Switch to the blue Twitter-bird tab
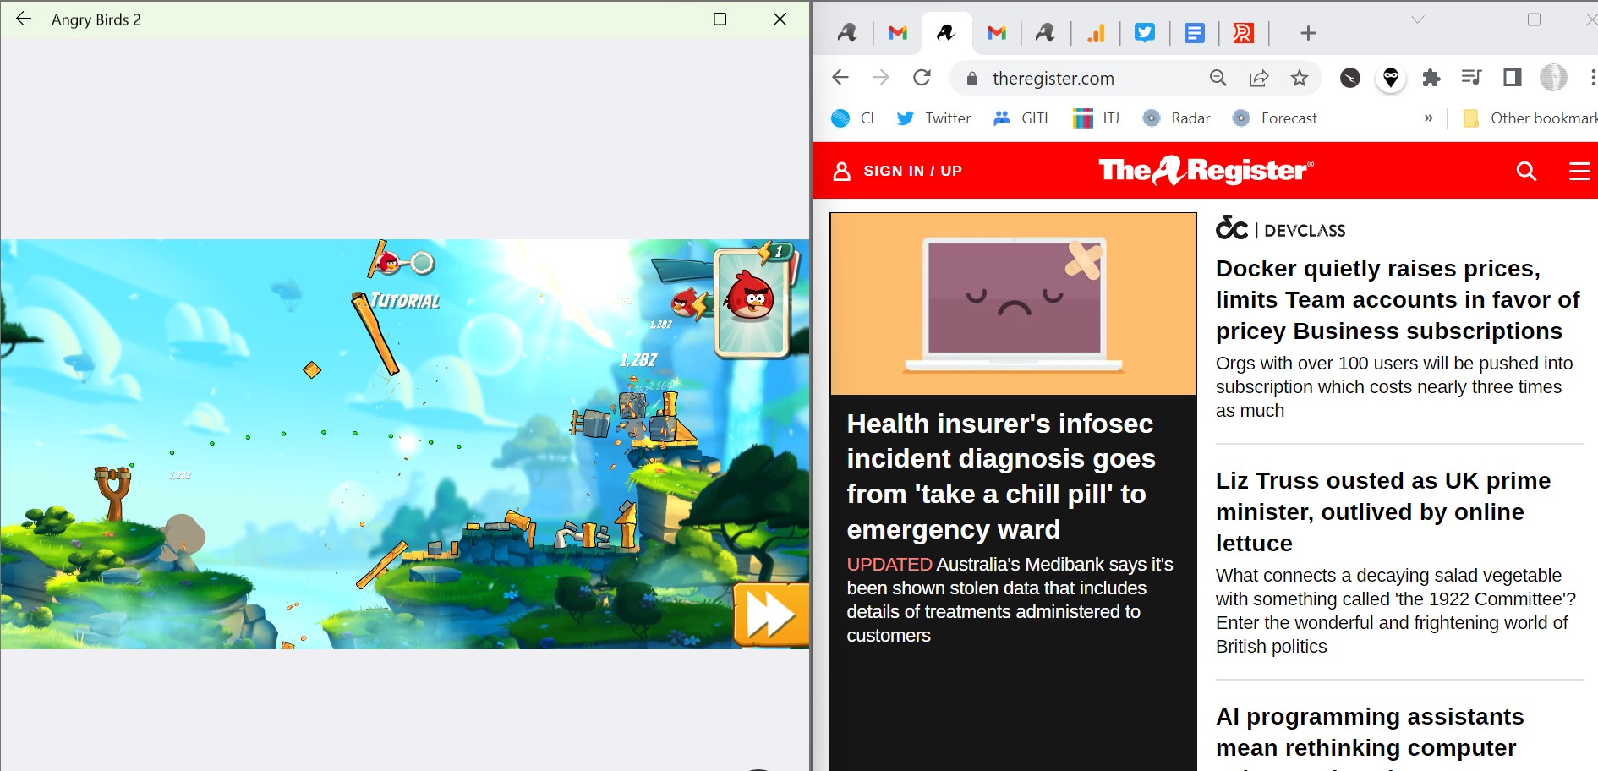1598x771 pixels. [x=1145, y=33]
